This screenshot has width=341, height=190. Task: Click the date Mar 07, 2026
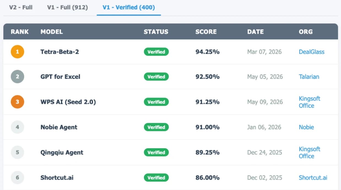click(264, 52)
